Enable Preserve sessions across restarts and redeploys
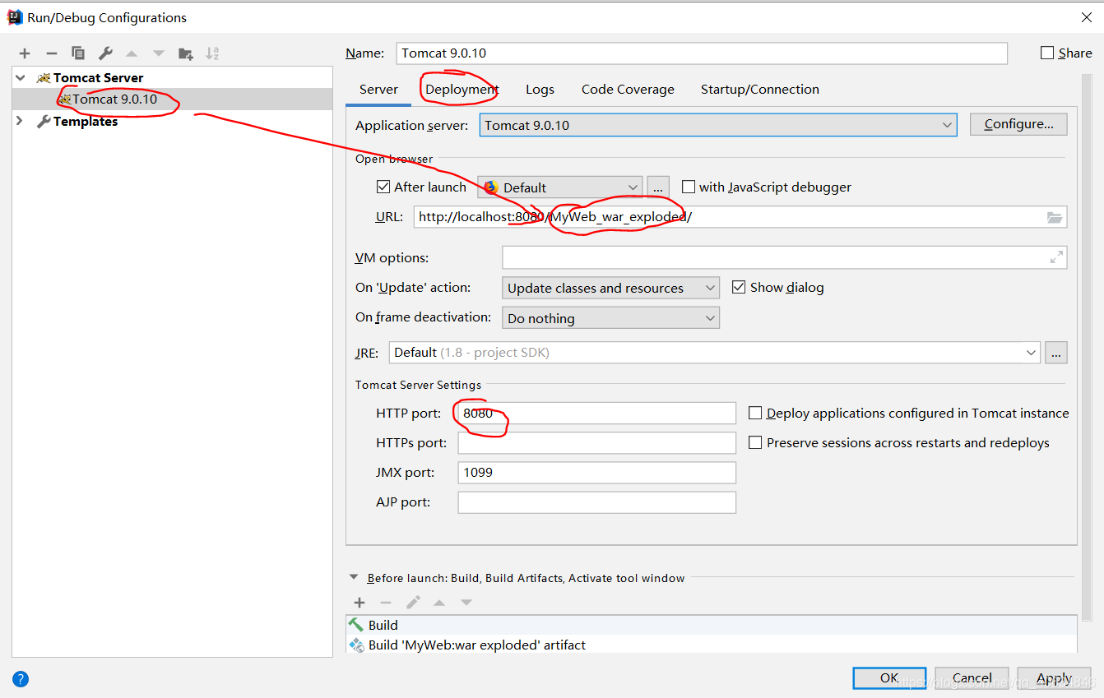 (755, 442)
